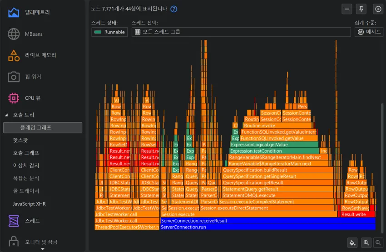Click the MBeans label
The image size is (386, 252).
tap(34, 34)
